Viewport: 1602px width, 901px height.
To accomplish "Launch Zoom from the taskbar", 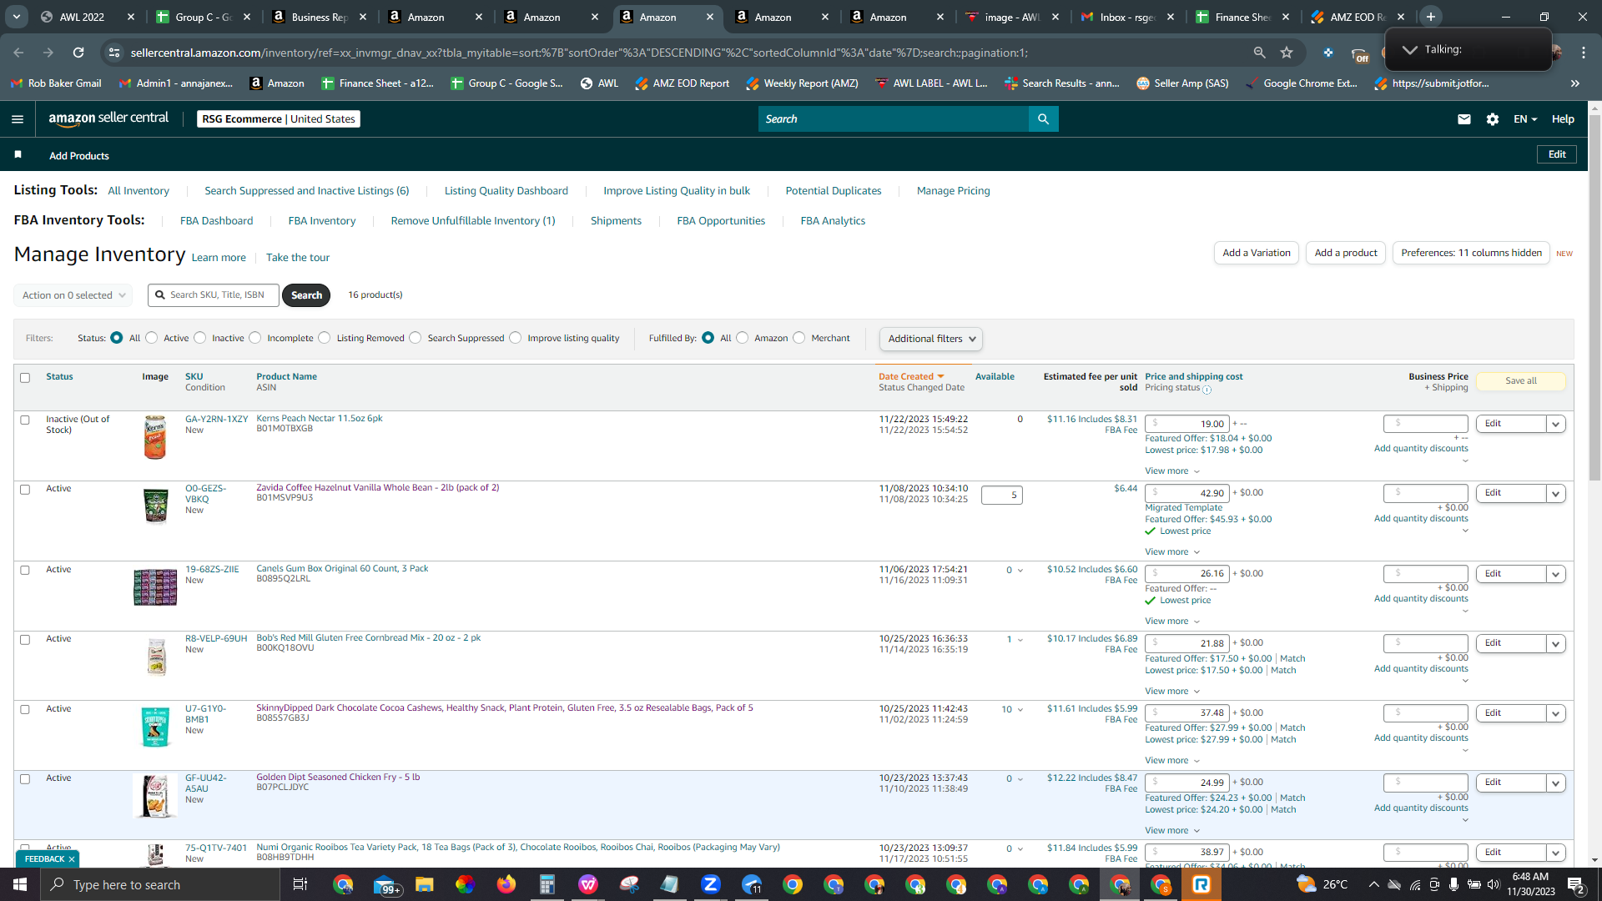I will pyautogui.click(x=711, y=884).
